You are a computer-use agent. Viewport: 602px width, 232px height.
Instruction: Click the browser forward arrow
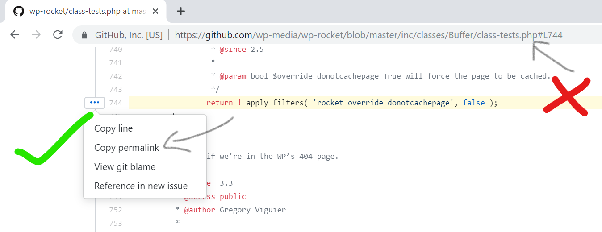pyautogui.click(x=36, y=35)
